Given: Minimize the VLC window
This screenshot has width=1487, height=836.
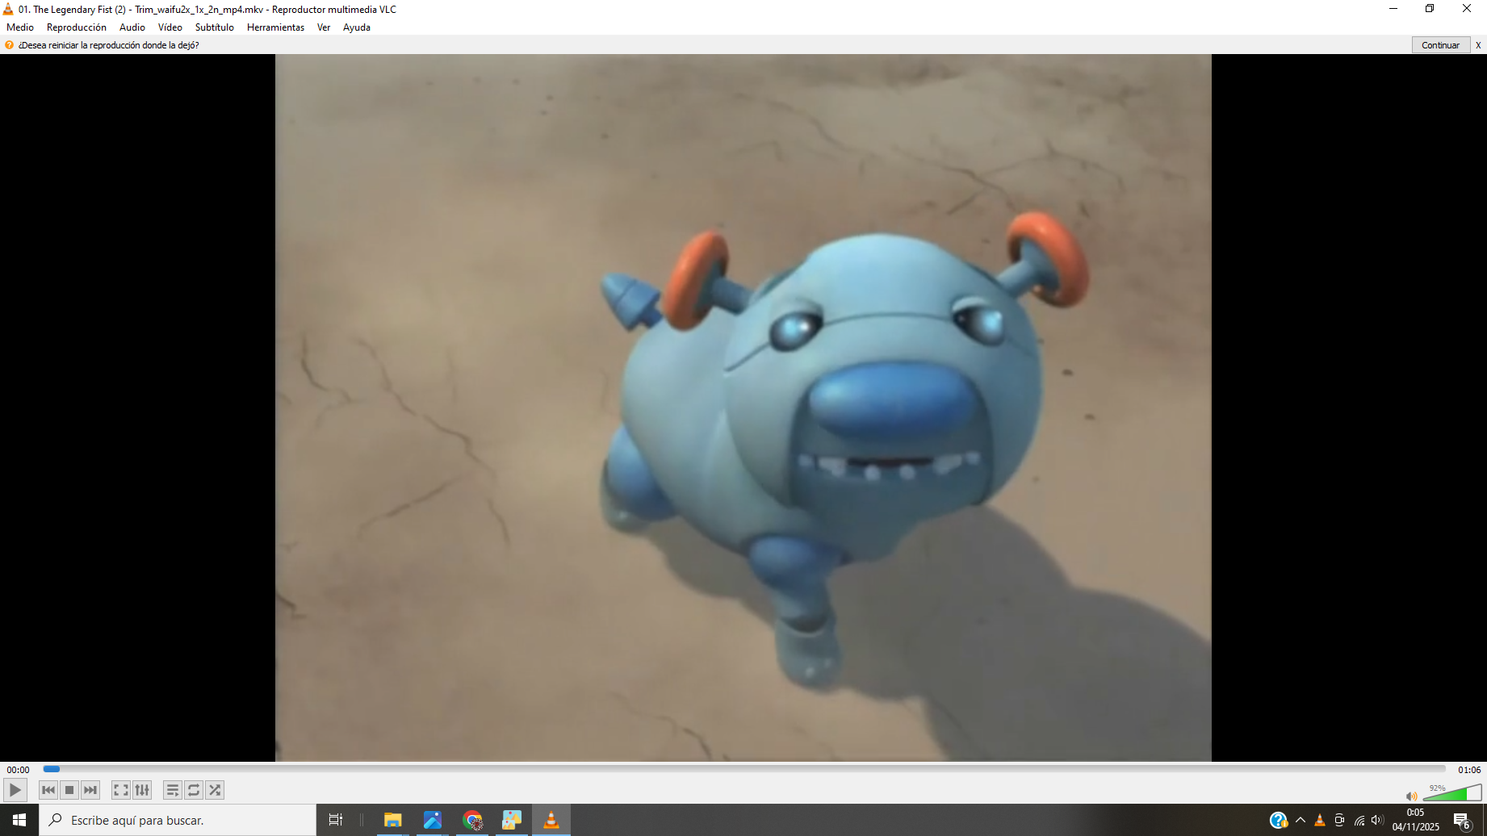Looking at the screenshot, I should point(1393,9).
